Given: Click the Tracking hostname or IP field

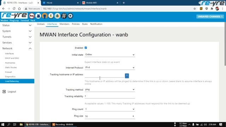Looking at the screenshot, I should 105,75.
